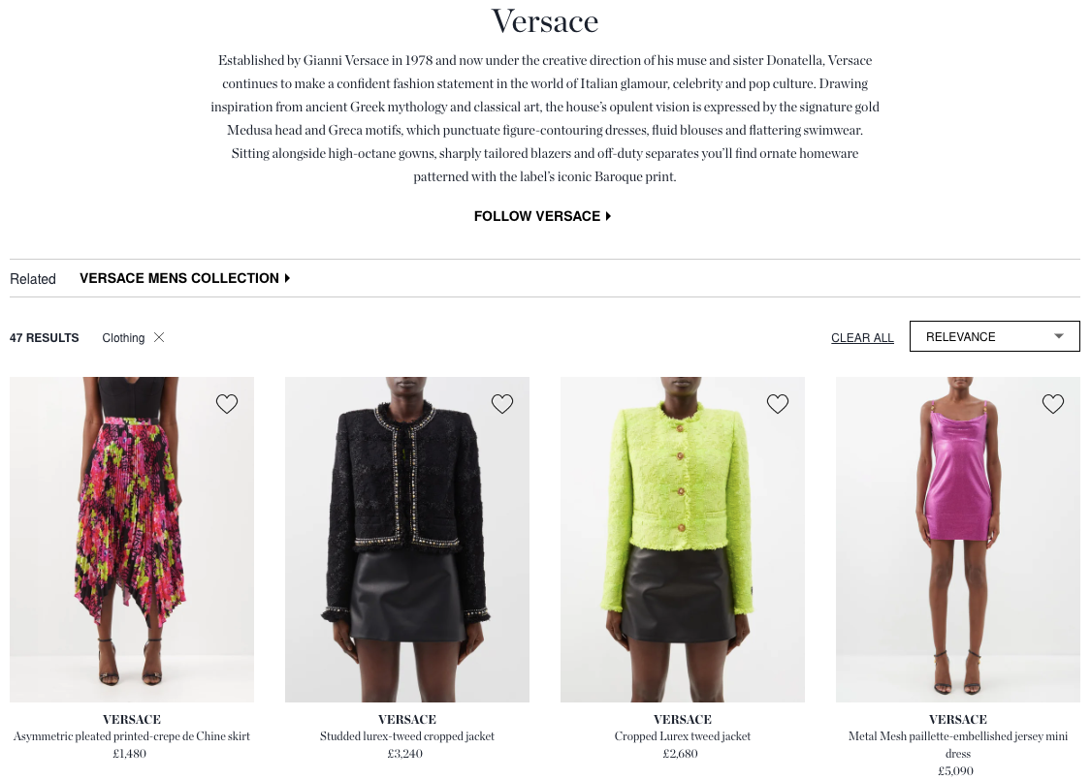Click Cropped Lurex tweed jacket product name
Screen dimensions: 1091x779
683,736
